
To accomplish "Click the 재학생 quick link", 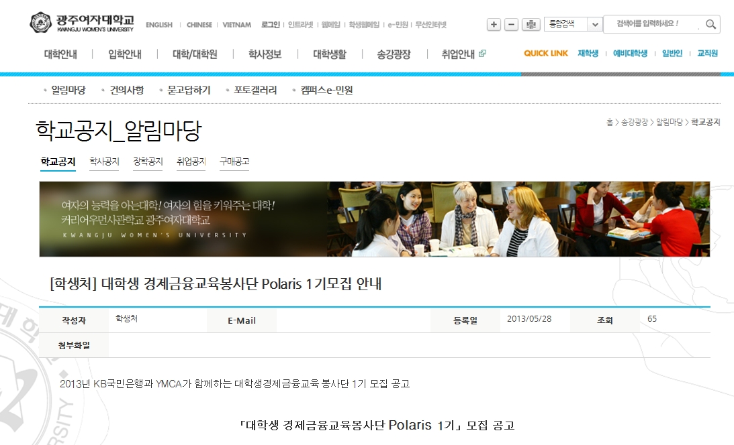I will 588,53.
